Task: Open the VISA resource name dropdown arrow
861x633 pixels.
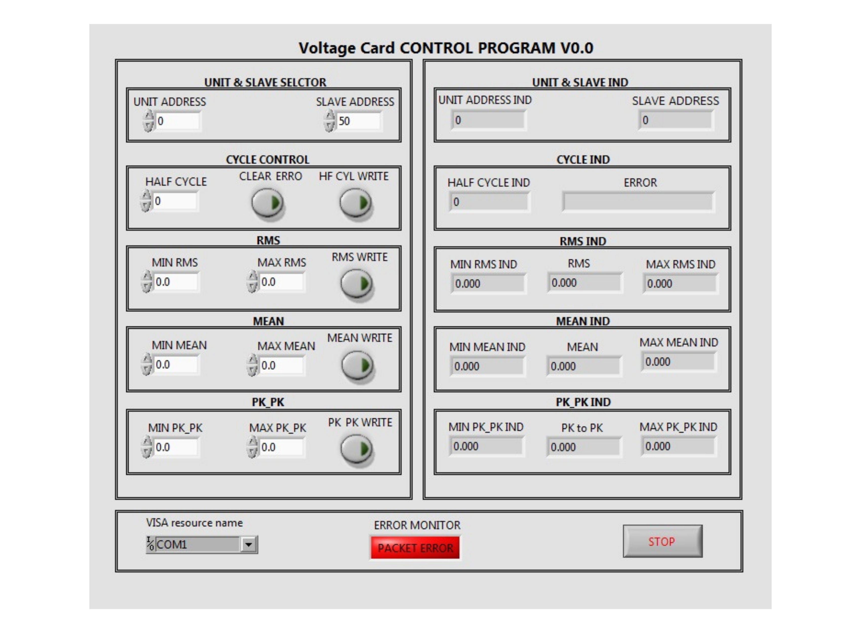Action: click(249, 544)
